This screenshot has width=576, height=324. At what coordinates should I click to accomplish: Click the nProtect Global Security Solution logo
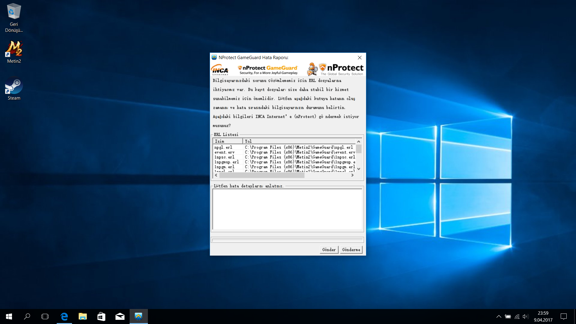point(335,69)
